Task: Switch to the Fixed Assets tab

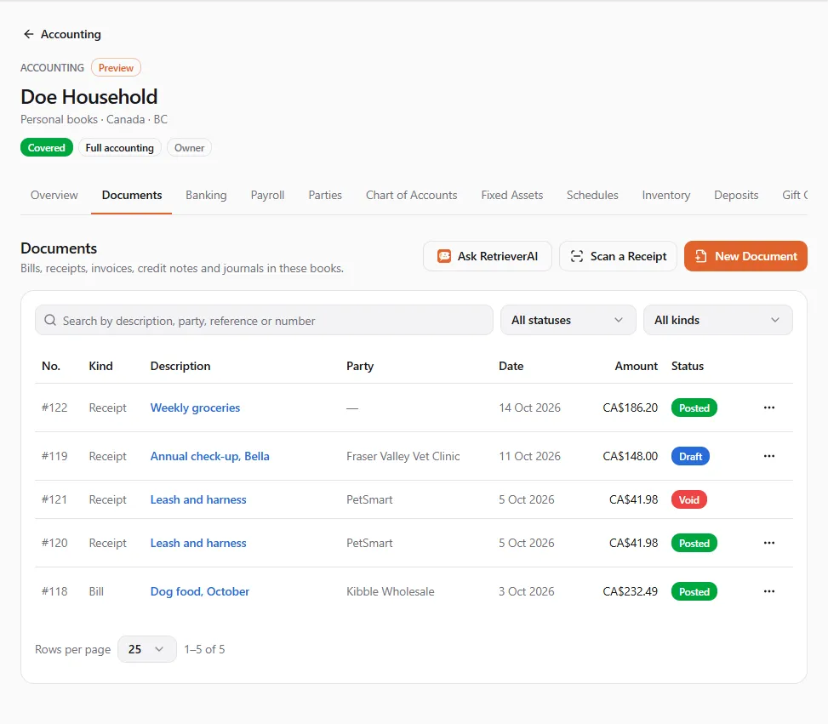Action: pos(511,196)
